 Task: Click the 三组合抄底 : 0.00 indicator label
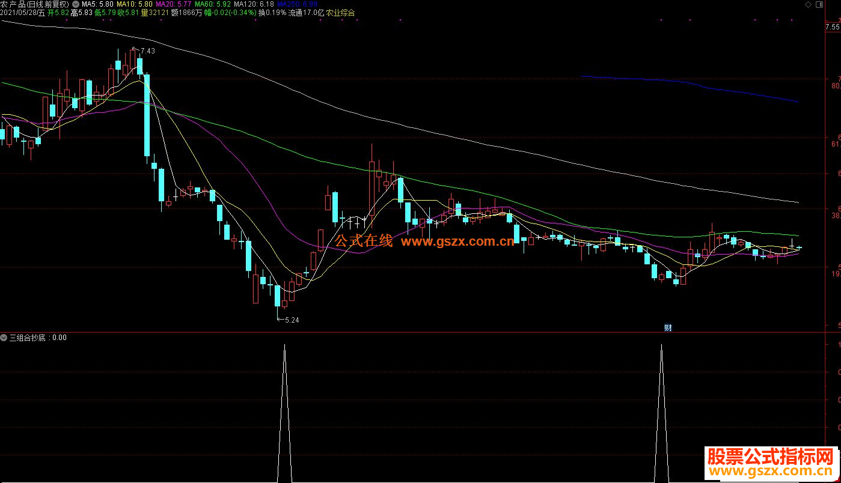click(x=38, y=338)
